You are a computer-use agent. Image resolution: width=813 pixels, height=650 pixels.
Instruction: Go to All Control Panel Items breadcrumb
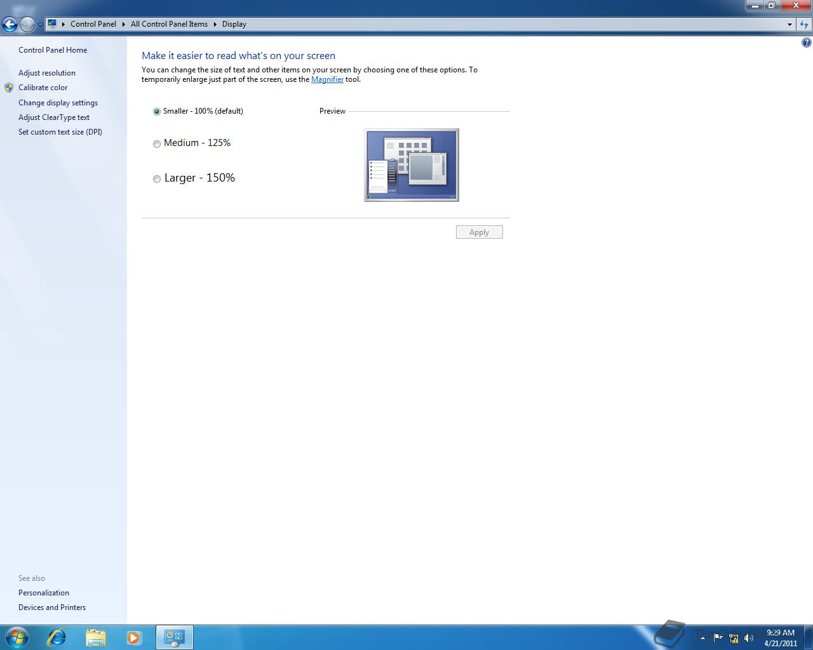(169, 24)
